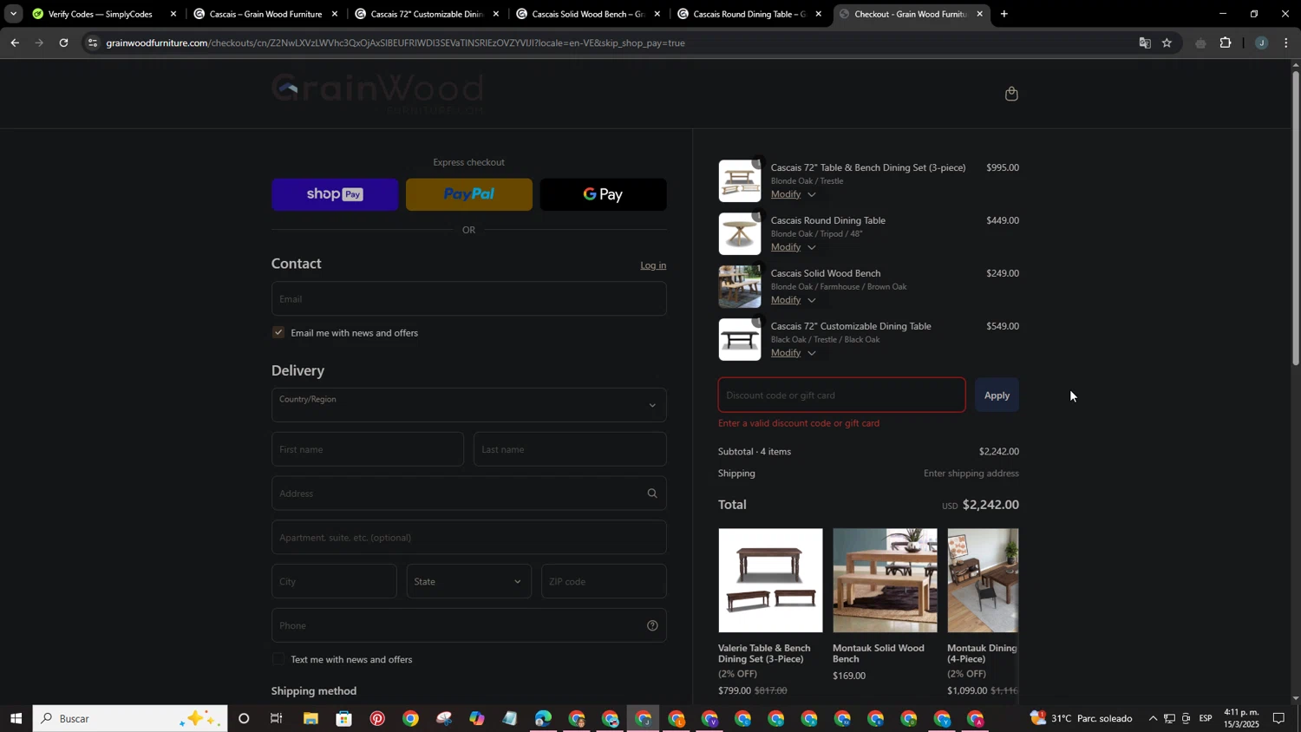Click the City input field
The image size is (1301, 732).
pyautogui.click(x=334, y=582)
